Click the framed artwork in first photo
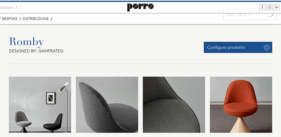Screen dimensions: 281x137 click(x=51, y=98)
